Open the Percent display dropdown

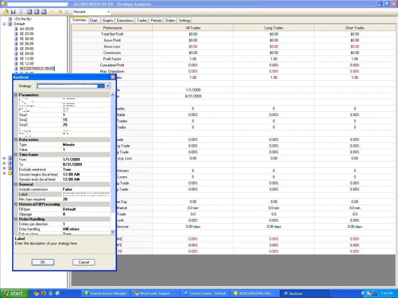pyautogui.click(x=109, y=12)
